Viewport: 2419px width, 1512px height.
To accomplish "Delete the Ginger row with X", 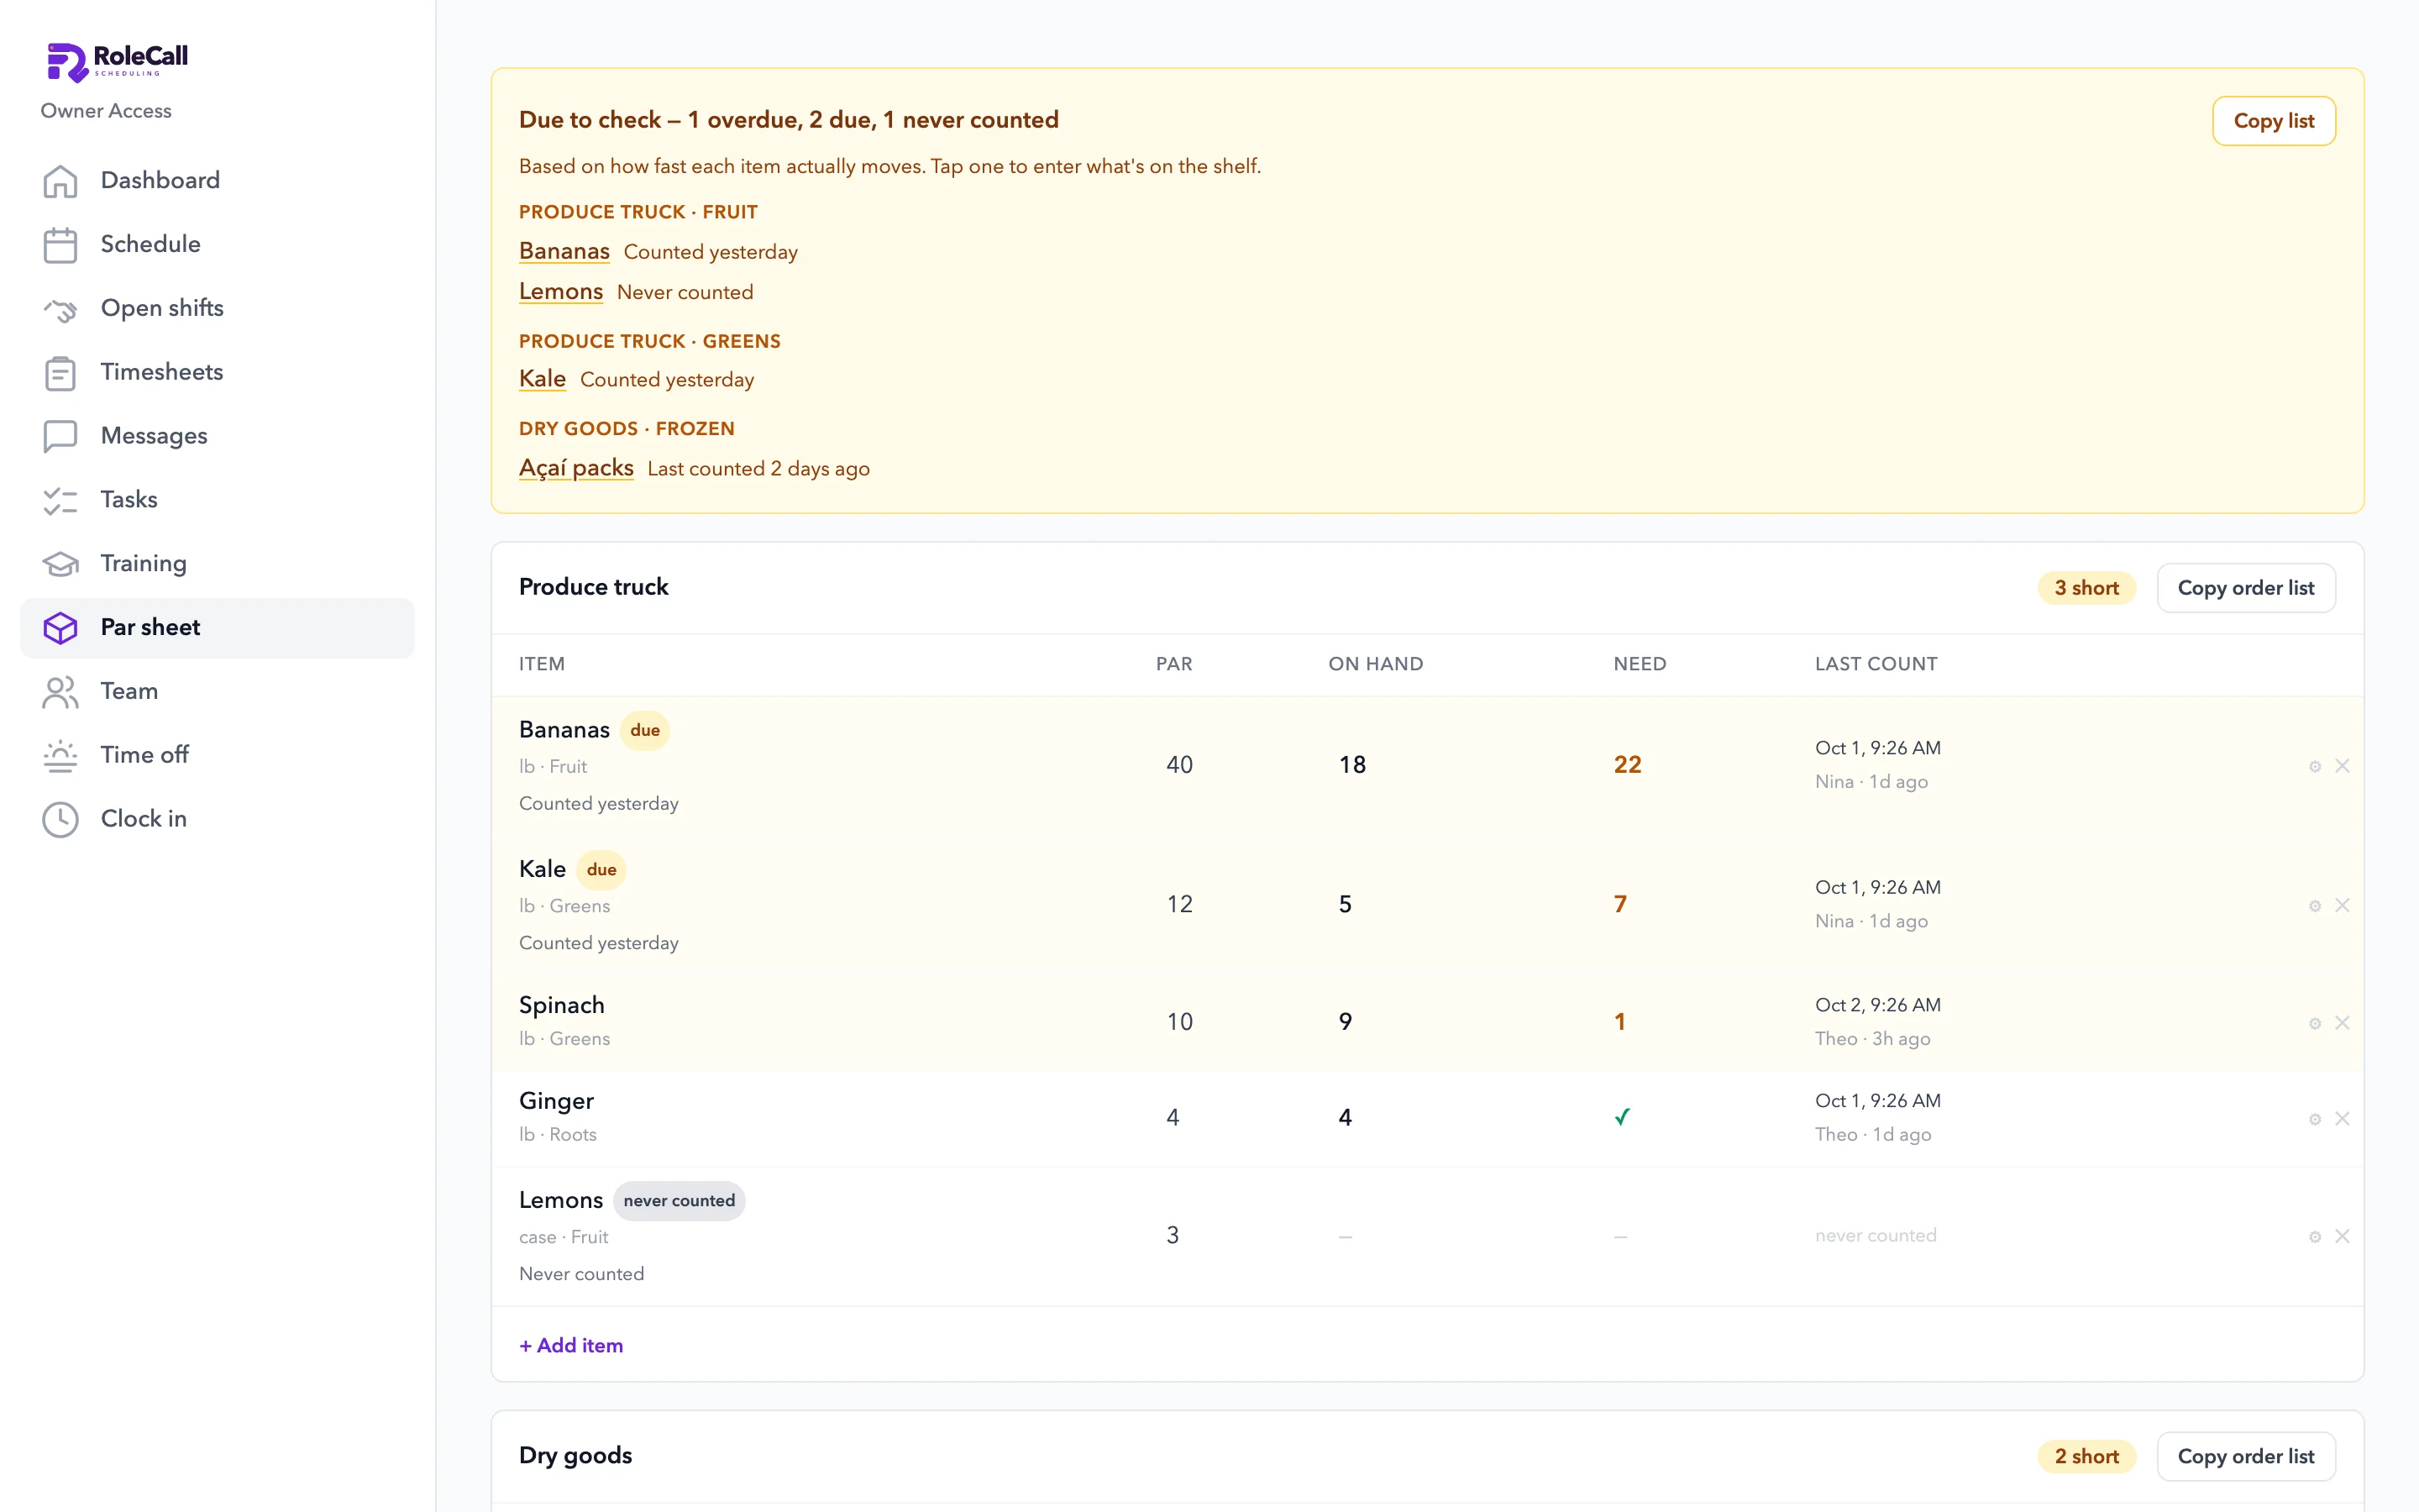I will tap(2342, 1119).
